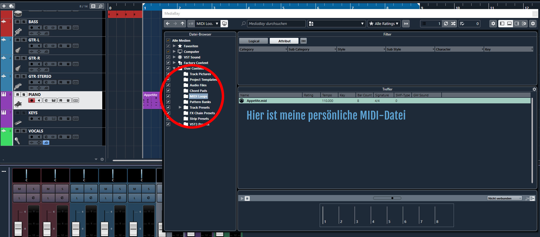Solo the GTR-L track
Viewport: 540px width, 237px height.
tap(24, 40)
